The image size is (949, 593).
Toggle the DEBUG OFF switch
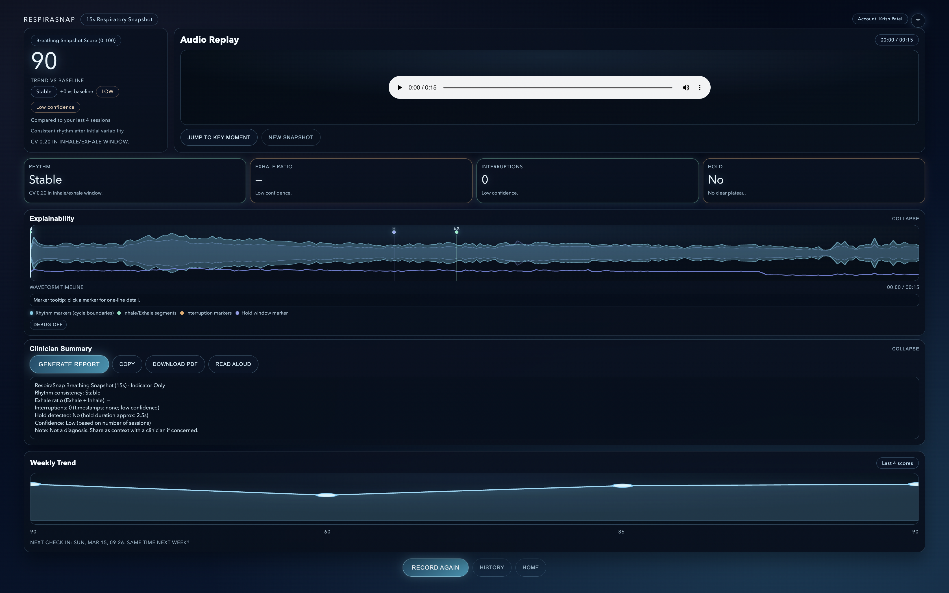[x=48, y=324]
